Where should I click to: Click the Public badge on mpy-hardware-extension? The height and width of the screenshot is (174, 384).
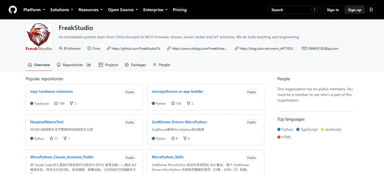point(130,92)
